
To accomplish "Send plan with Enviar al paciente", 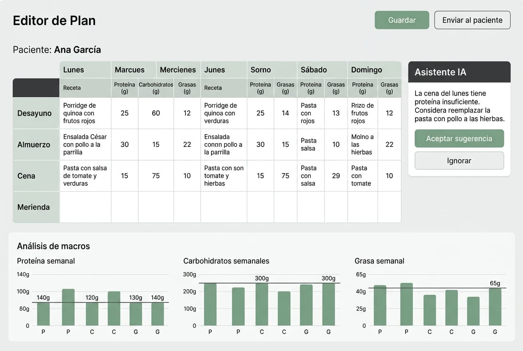I will click(x=472, y=20).
